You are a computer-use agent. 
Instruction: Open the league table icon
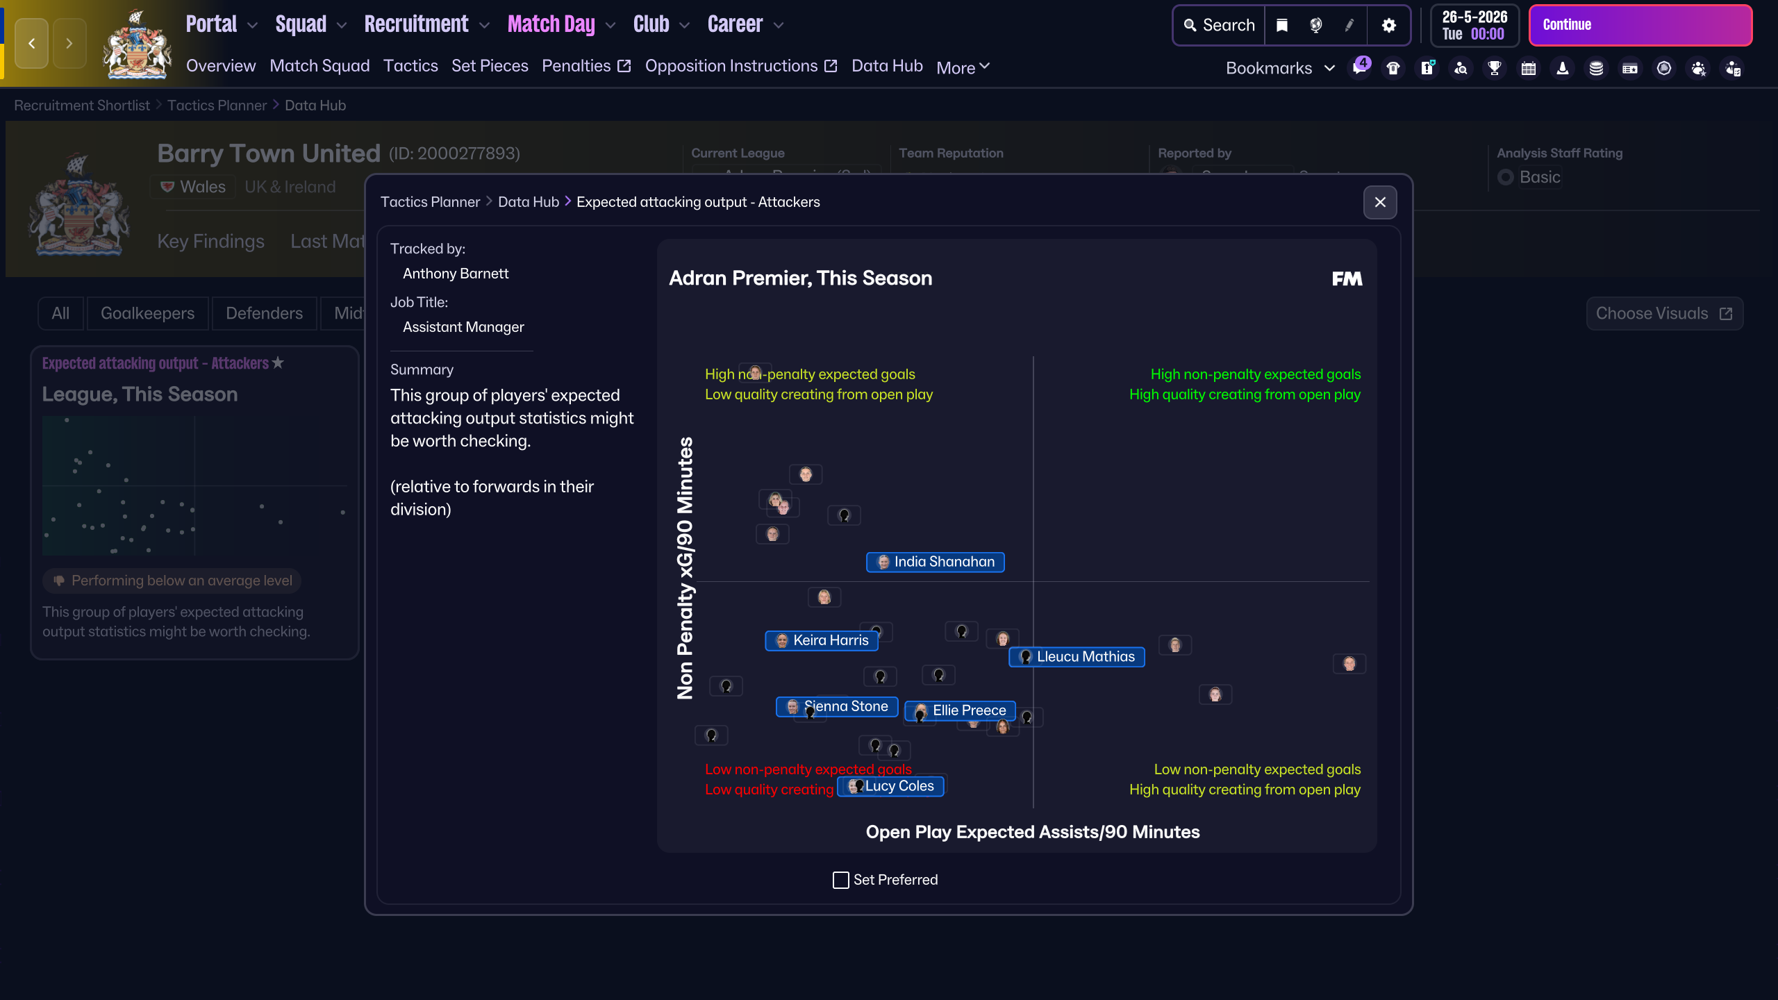tap(1630, 67)
